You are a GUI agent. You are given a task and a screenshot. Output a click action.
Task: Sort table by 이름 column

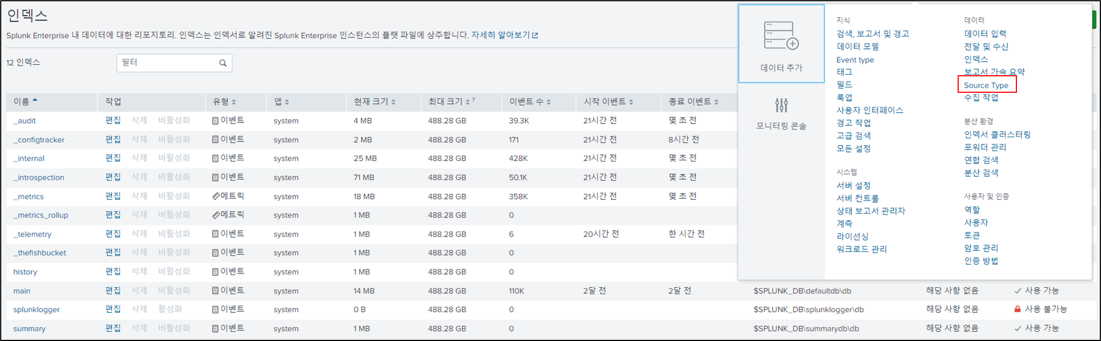click(x=26, y=102)
